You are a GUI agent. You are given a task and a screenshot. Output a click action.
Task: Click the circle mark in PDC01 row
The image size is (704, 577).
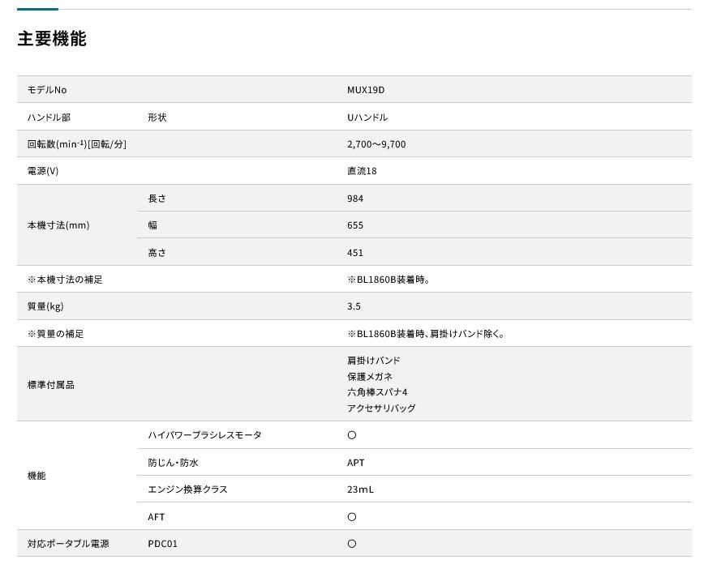tap(352, 544)
